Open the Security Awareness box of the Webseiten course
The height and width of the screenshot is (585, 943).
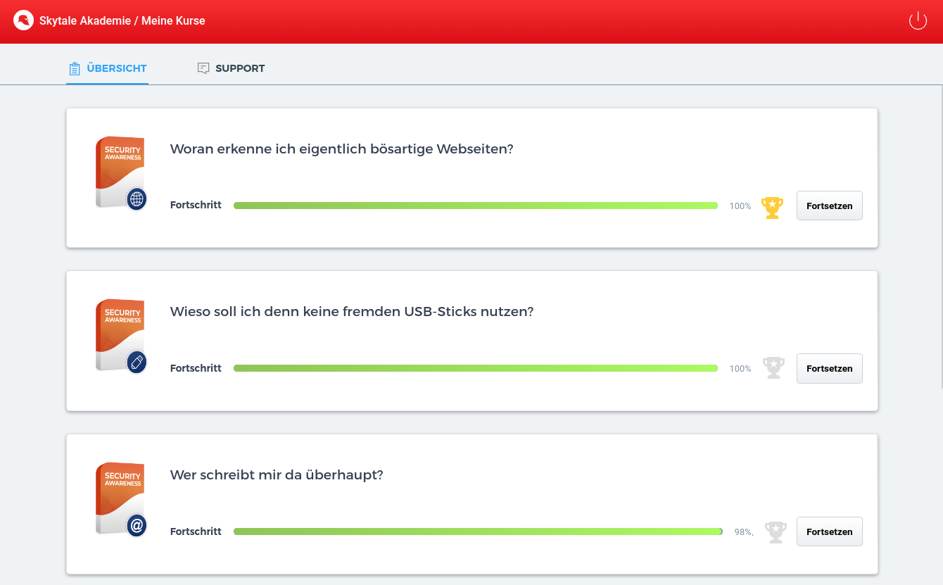click(120, 172)
